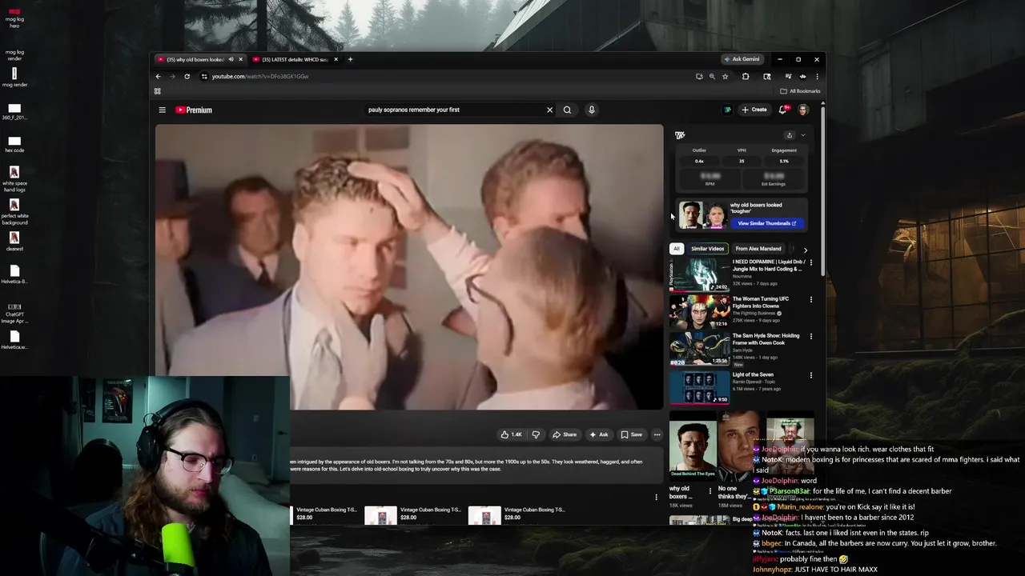Screen dimensions: 1025x576
Task: Click the Create button
Action: [x=754, y=110]
